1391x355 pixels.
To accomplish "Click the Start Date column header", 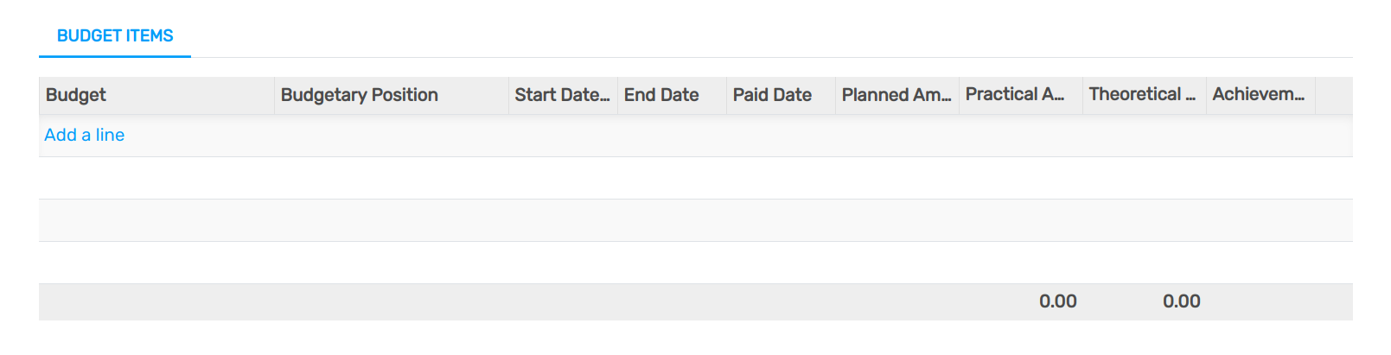I will [x=561, y=95].
